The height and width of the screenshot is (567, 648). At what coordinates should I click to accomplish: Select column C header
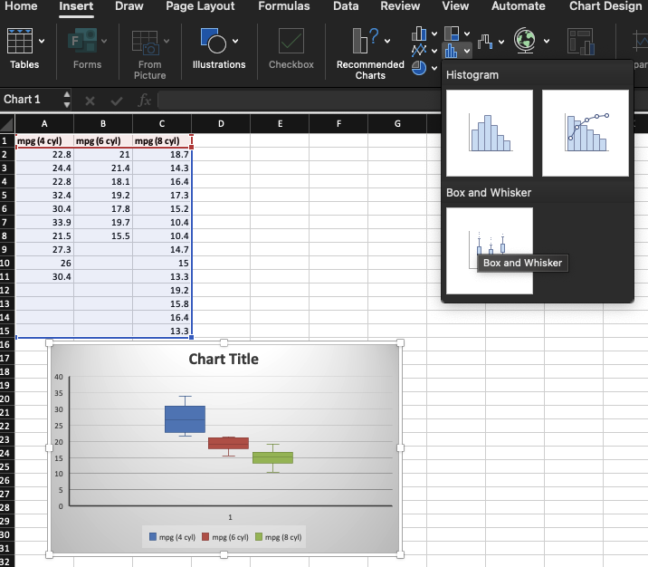(x=162, y=123)
